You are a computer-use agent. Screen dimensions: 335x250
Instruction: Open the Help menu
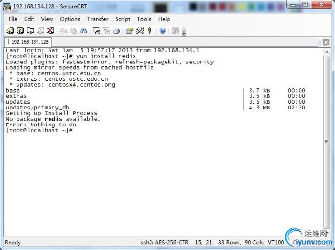tap(164, 19)
